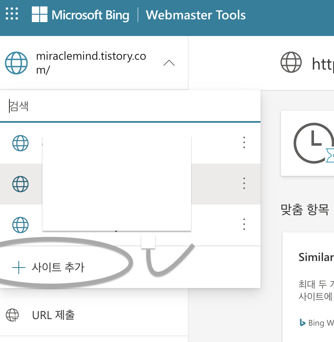
Task: Click globe icon beside miraclemind.tistory.com
Action: click(16, 63)
